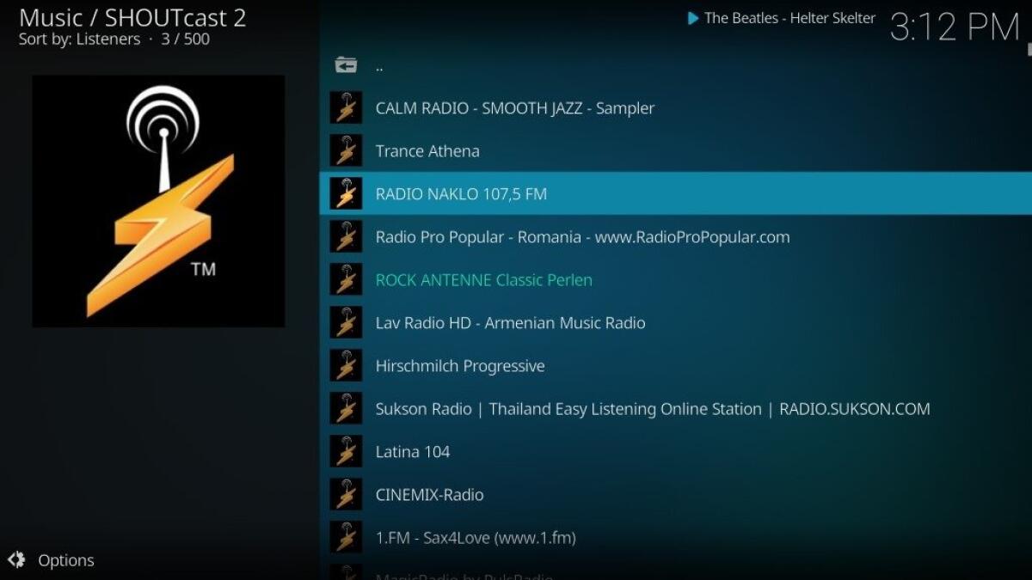Play the Hirschmilch Progressive station

point(461,365)
